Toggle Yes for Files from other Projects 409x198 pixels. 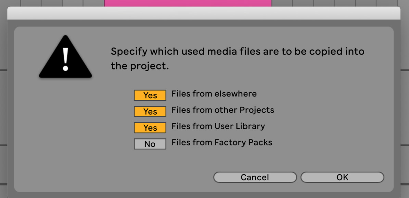(x=150, y=111)
